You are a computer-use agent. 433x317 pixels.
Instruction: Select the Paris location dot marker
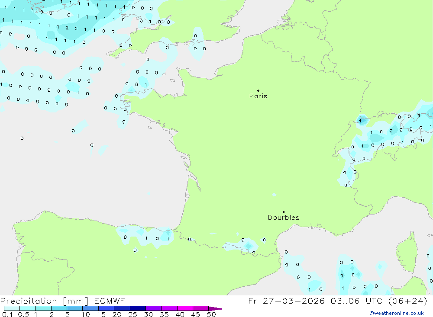[258, 90]
